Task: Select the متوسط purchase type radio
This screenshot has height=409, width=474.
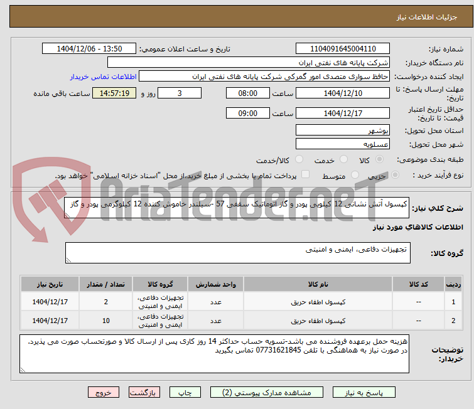Action: (355, 174)
